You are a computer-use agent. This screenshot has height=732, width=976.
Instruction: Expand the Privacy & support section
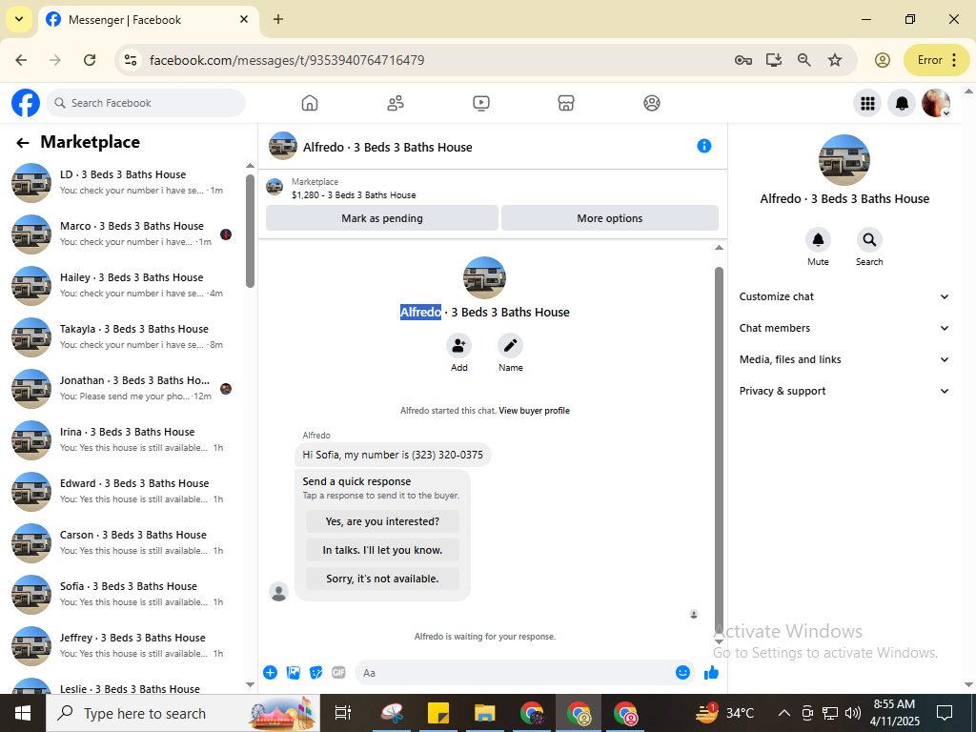844,391
